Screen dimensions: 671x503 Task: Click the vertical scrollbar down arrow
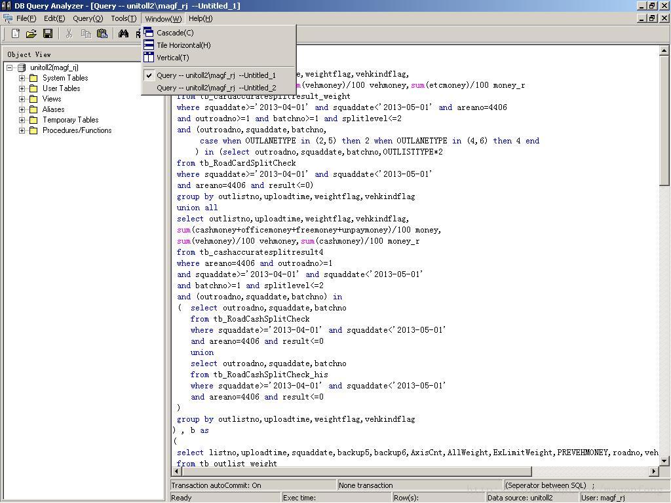coord(664,460)
